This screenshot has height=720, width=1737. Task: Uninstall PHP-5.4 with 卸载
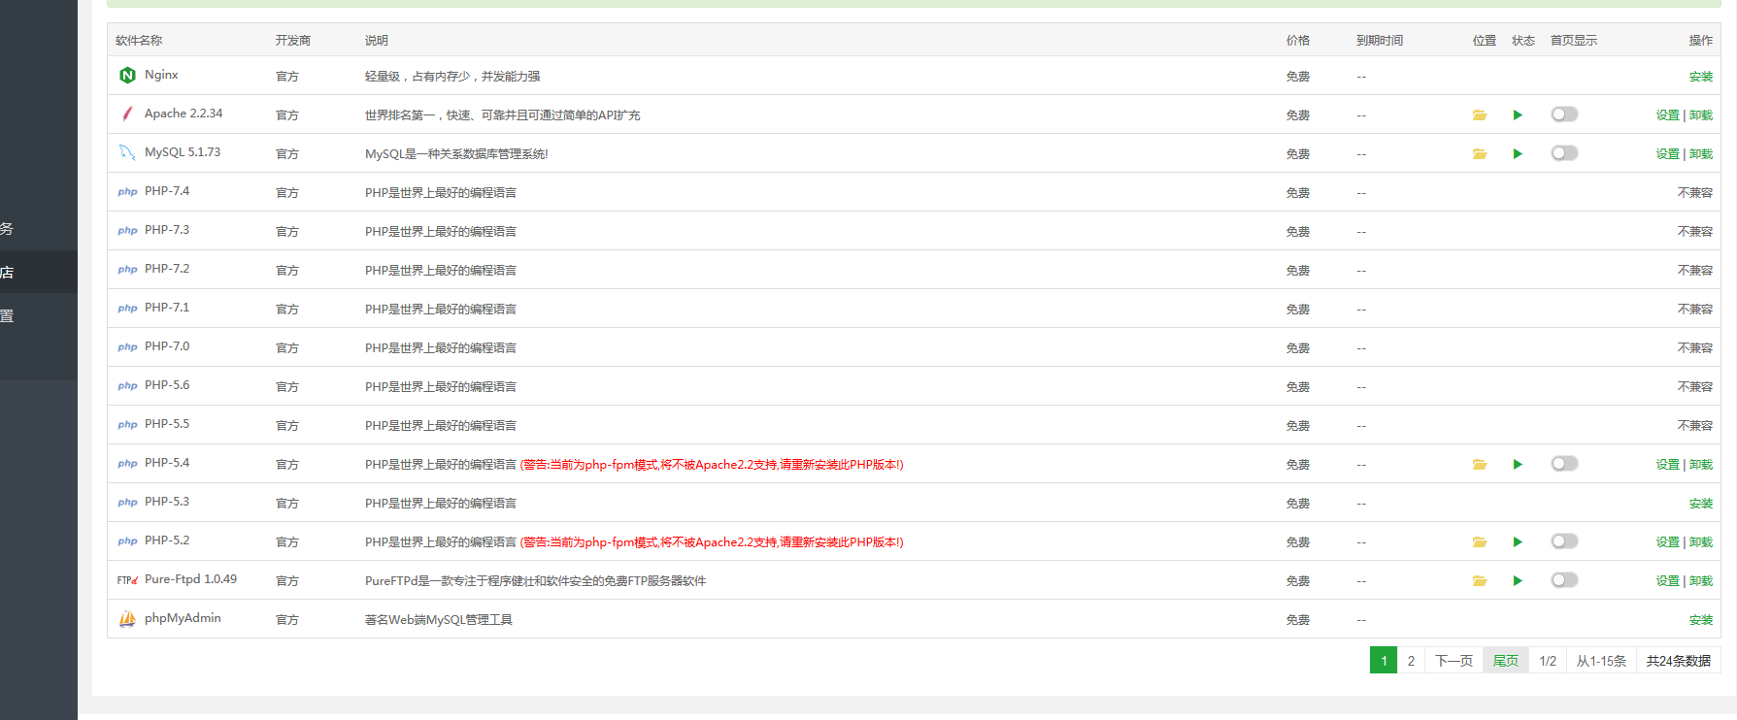coord(1701,465)
